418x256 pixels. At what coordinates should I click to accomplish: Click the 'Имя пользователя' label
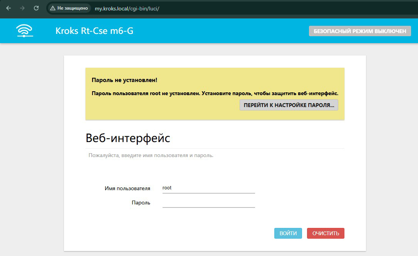(x=127, y=188)
